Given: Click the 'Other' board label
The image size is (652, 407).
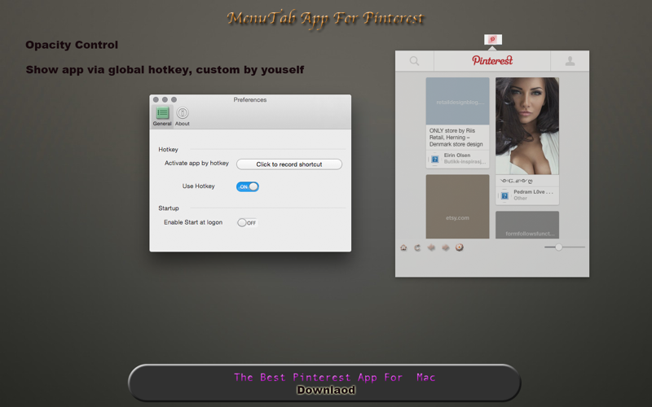Looking at the screenshot, I should [x=520, y=198].
